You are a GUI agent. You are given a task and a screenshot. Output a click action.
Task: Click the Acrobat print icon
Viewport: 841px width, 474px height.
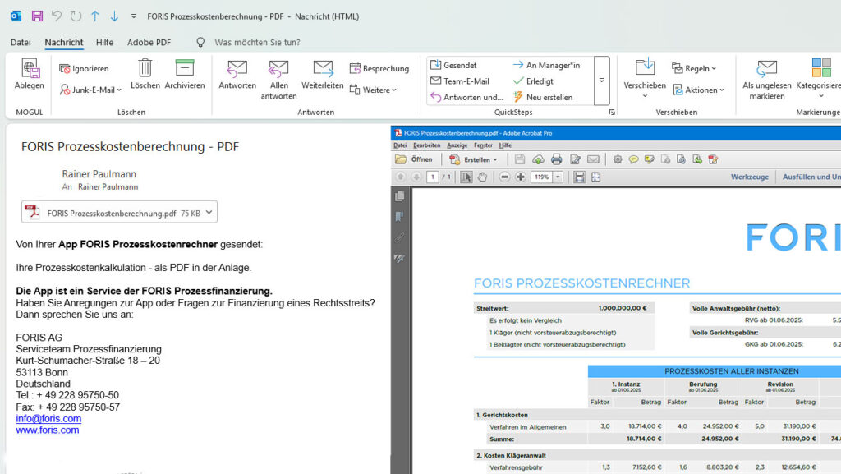pos(556,159)
